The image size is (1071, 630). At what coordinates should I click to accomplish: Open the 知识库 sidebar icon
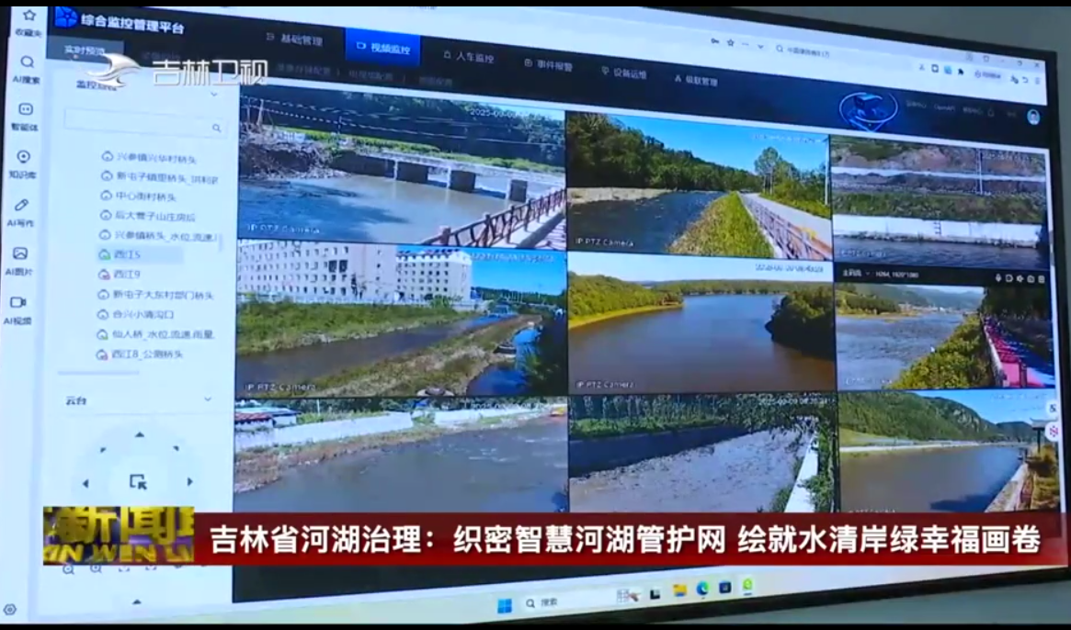[24, 157]
